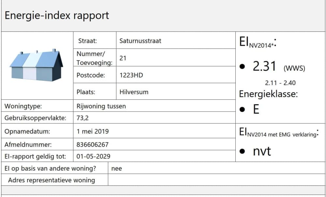Select the street value 'Saturnusstraat'
The image size is (326, 197).
click(140, 41)
